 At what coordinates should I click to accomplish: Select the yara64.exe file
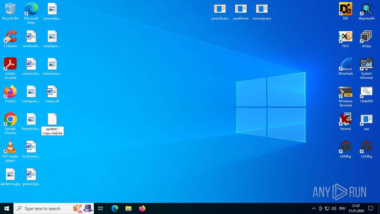click(241, 12)
